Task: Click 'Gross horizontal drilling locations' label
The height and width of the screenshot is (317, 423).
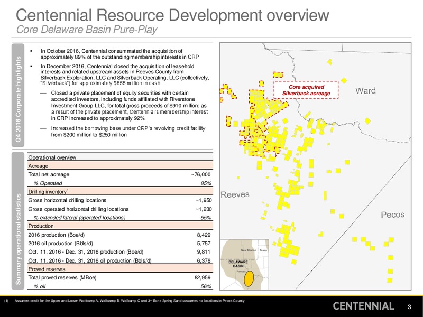Action: click(67, 200)
